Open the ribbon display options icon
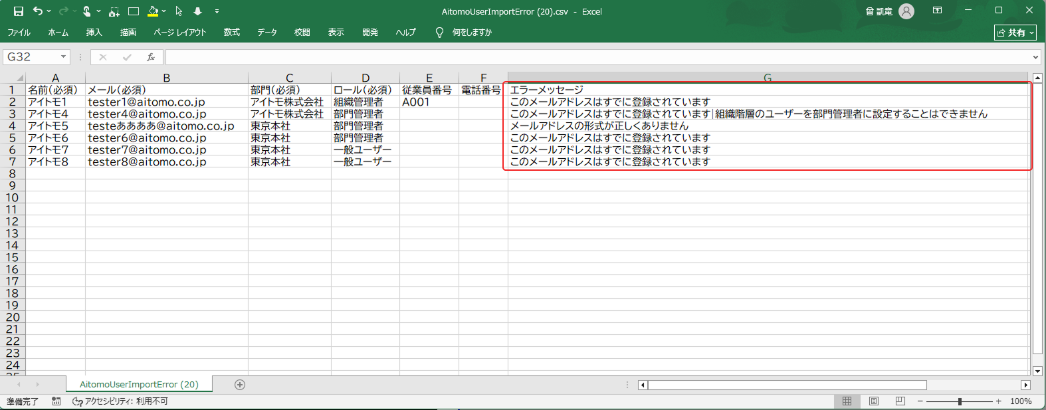 pyautogui.click(x=937, y=11)
